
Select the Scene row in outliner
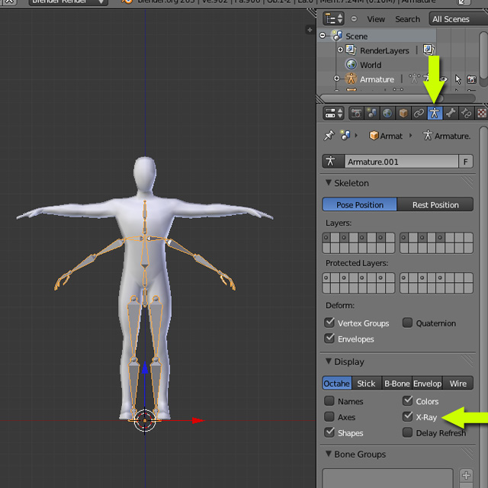click(x=377, y=36)
